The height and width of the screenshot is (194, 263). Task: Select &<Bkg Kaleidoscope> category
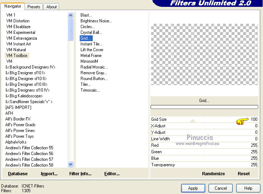tap(24, 96)
